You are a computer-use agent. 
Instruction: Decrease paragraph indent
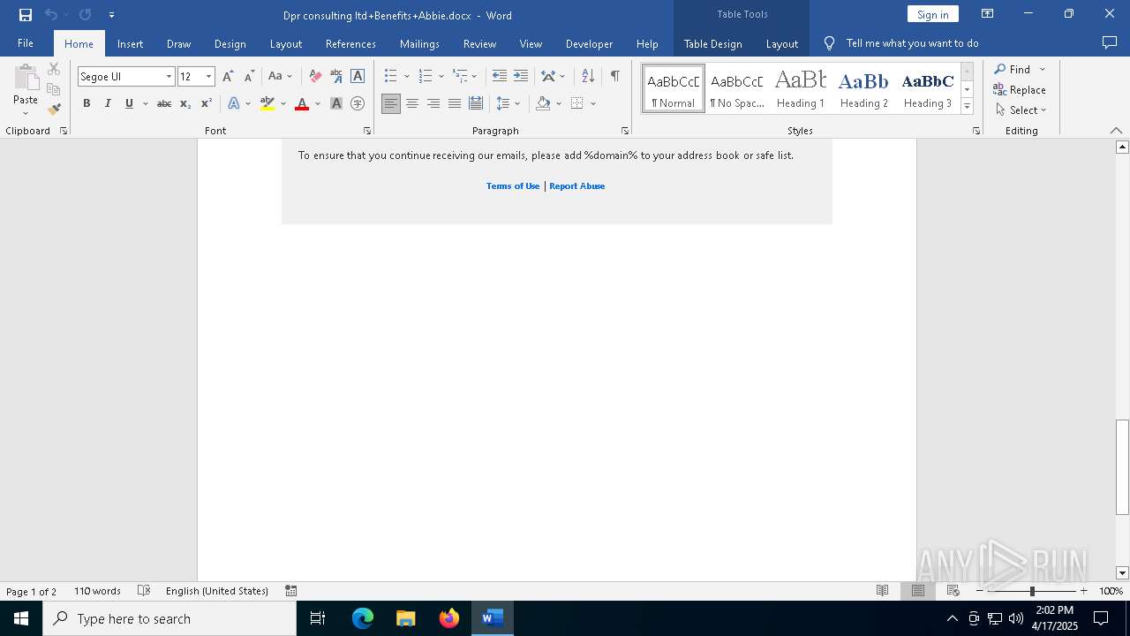point(500,76)
